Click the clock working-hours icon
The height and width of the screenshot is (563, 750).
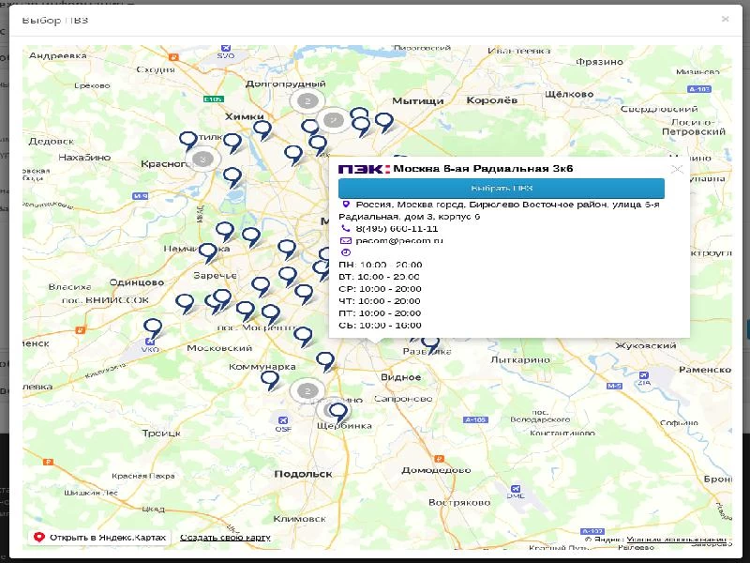[346, 252]
